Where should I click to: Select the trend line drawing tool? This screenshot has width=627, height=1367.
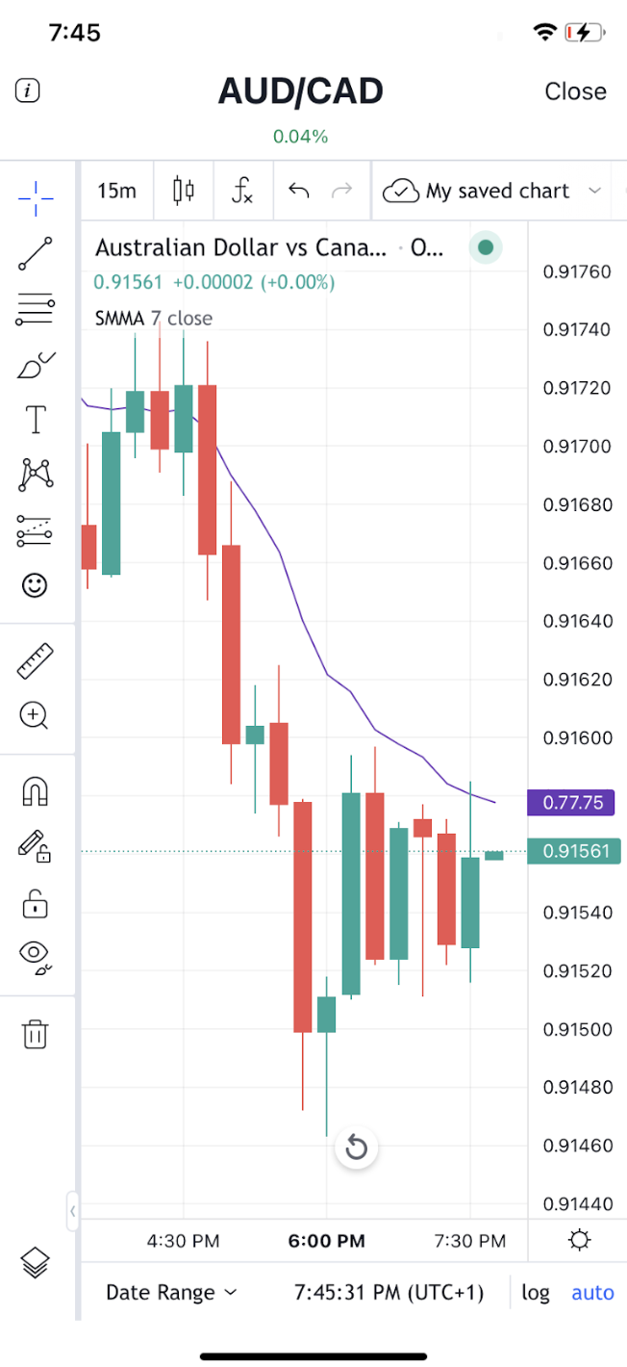[36, 253]
